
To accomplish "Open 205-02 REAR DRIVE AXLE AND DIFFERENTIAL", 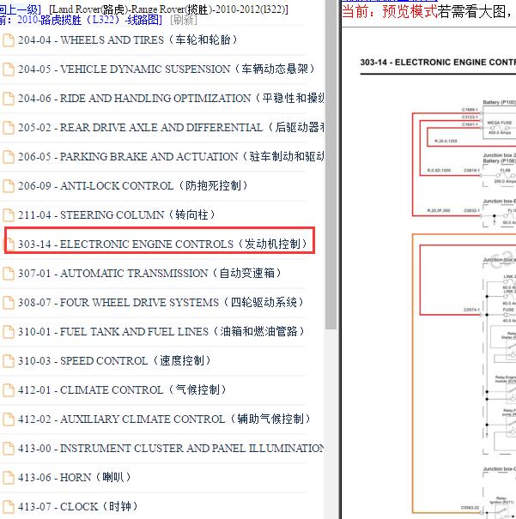I will pos(171,128).
